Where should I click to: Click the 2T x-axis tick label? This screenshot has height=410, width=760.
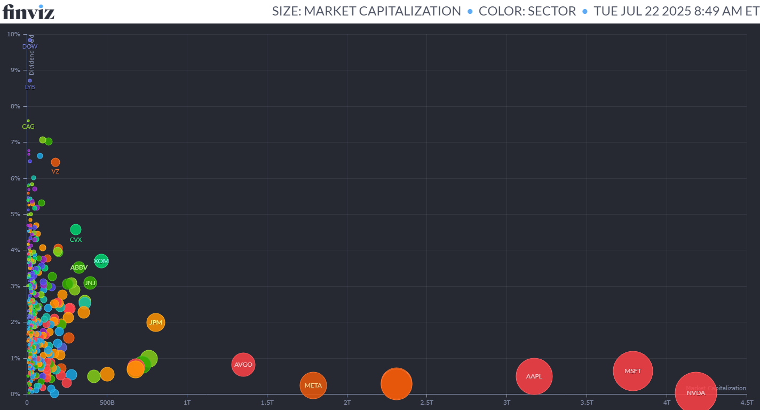tap(347, 402)
